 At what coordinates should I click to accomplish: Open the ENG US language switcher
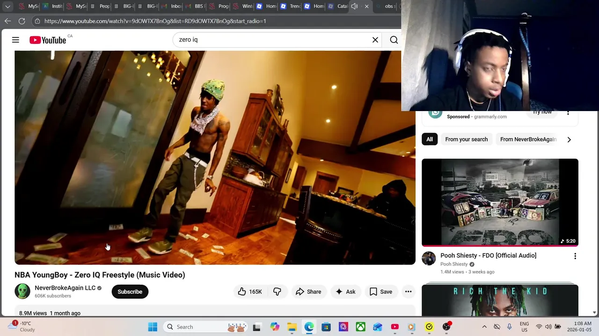pos(525,327)
